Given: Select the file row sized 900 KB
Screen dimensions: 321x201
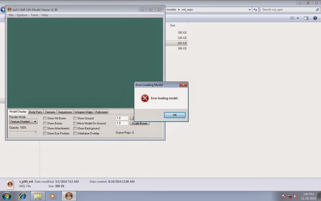Looking at the screenshot, I should [177, 43].
